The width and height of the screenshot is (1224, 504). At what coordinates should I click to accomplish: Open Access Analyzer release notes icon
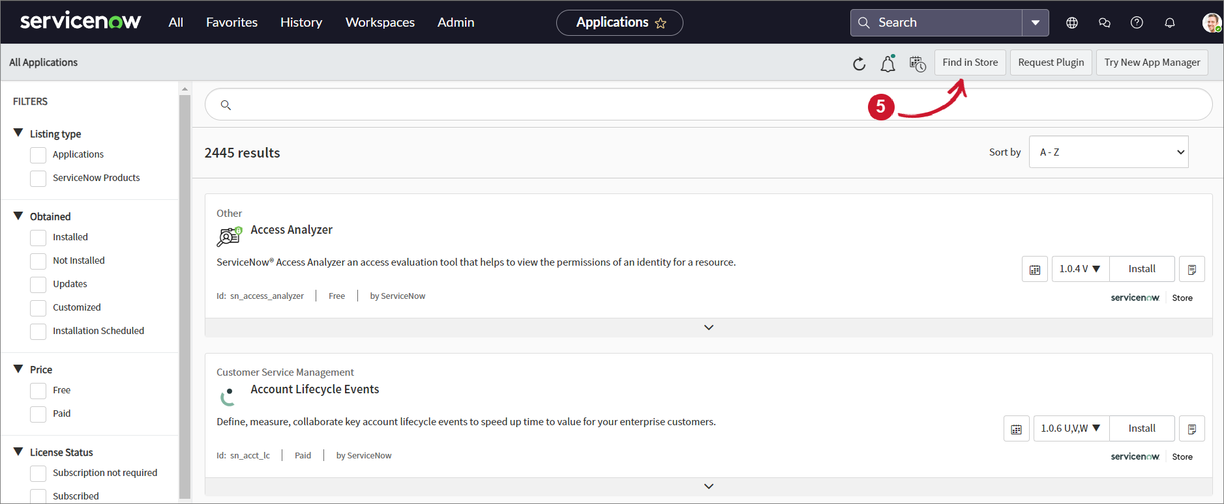click(x=1191, y=269)
